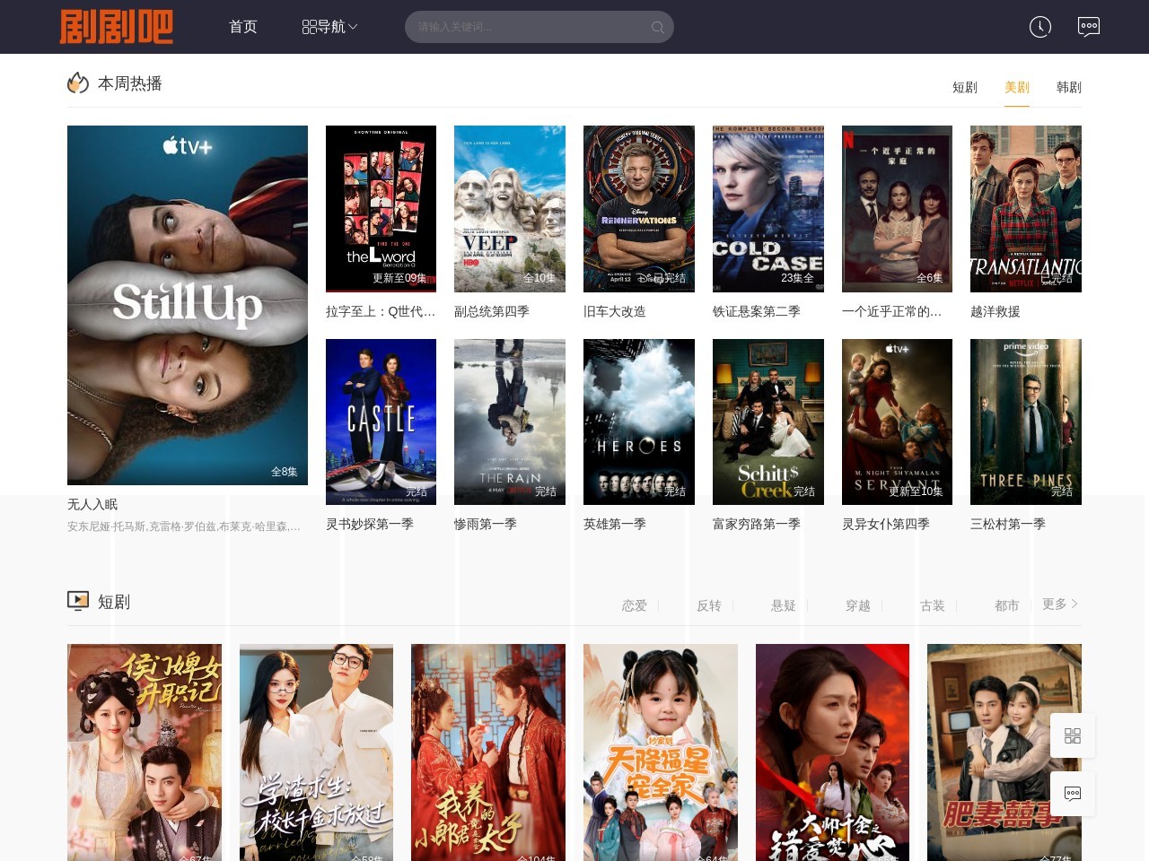Screen dimensions: 1149x861
Task: Expand 更多 short drama categories
Action: pyautogui.click(x=1059, y=604)
